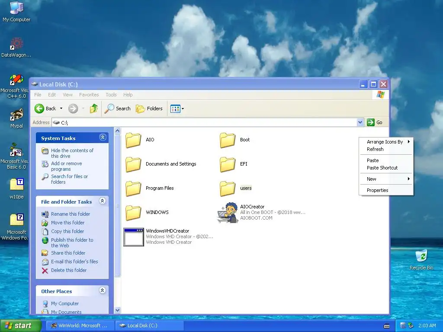Click the Address bar field
443x332 pixels.
205,122
